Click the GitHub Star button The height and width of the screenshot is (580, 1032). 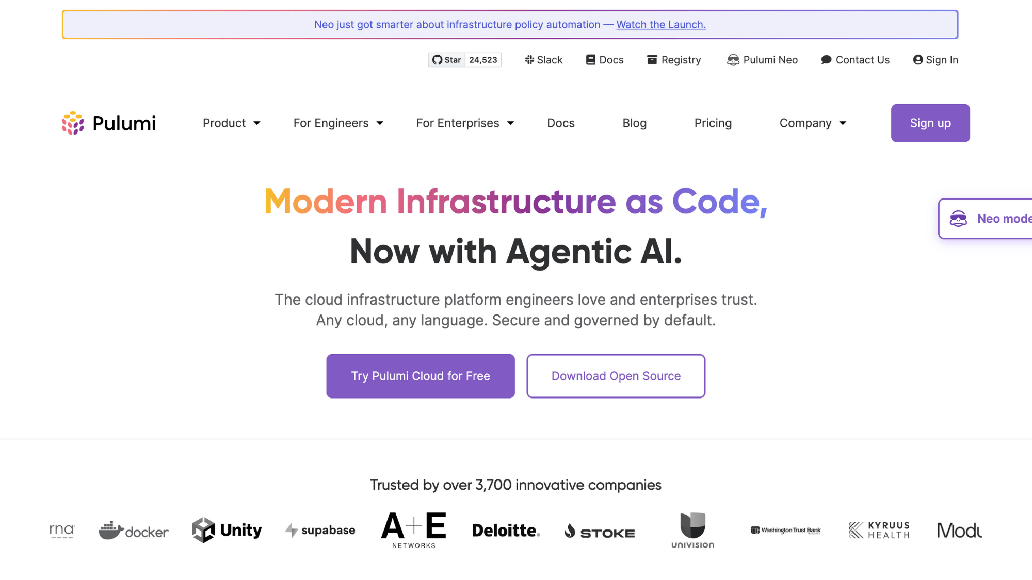coord(447,60)
